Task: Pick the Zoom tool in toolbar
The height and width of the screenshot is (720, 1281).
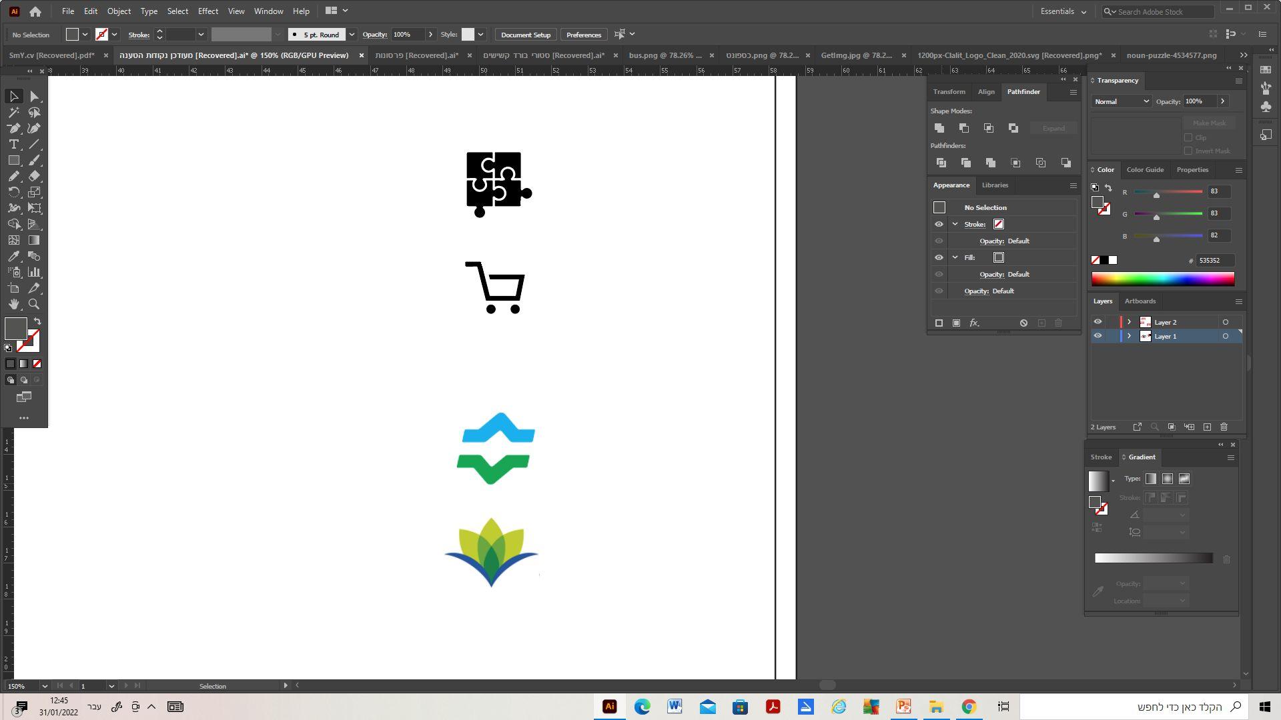Action: [34, 305]
